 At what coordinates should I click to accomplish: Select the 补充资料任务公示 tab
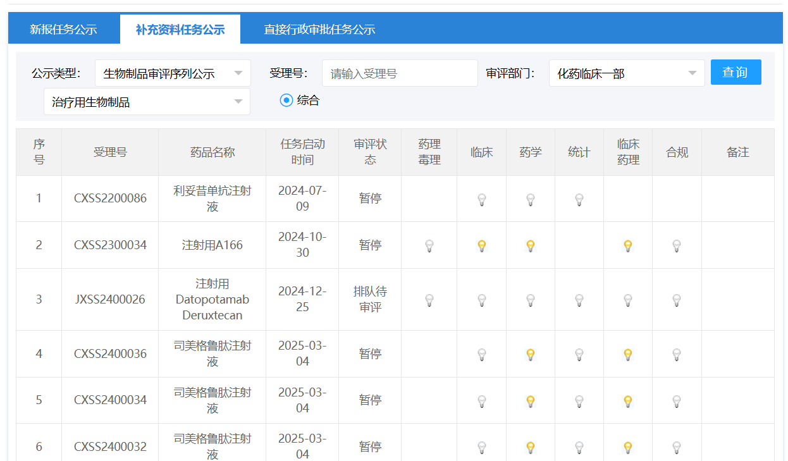[x=180, y=29]
